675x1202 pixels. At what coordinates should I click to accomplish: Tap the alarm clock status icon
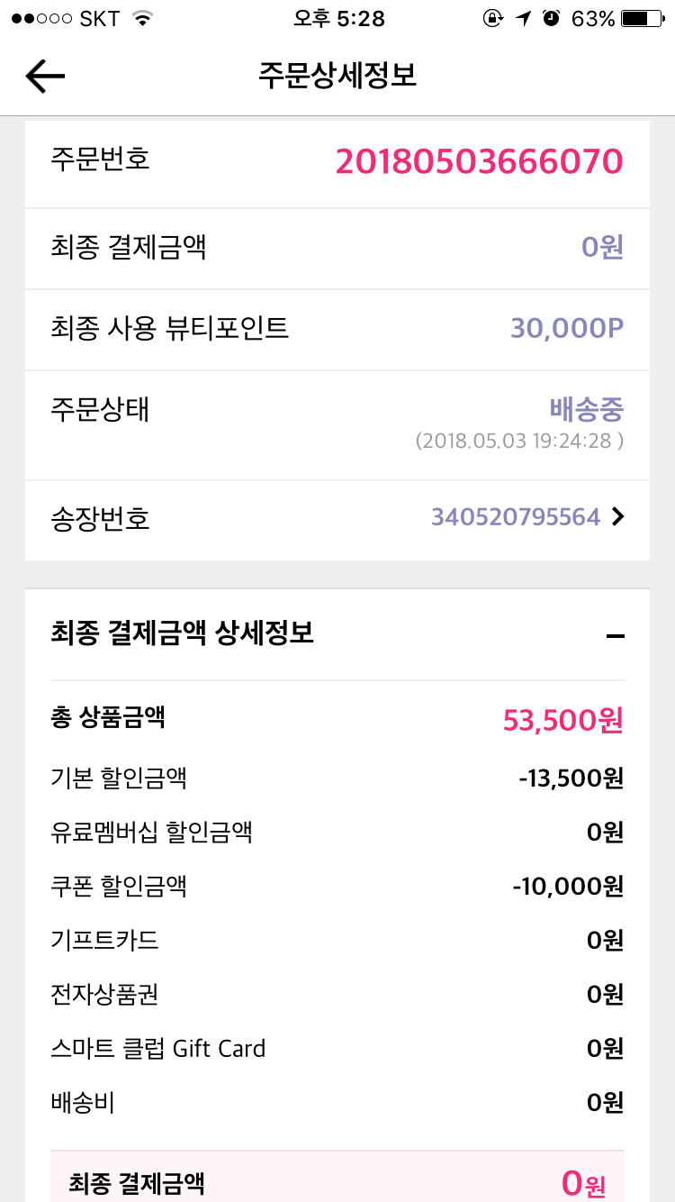551,19
